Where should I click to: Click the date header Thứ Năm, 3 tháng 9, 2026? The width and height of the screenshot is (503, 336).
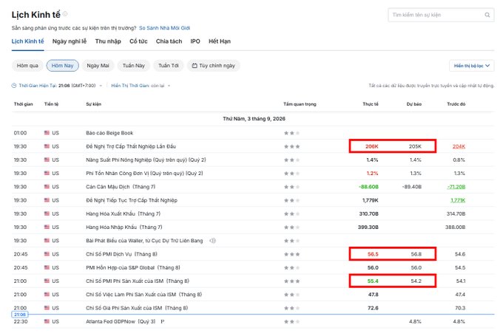(x=254, y=118)
